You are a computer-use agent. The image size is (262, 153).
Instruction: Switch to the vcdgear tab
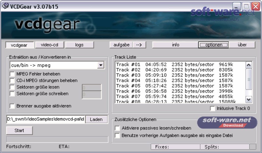tap(20, 45)
